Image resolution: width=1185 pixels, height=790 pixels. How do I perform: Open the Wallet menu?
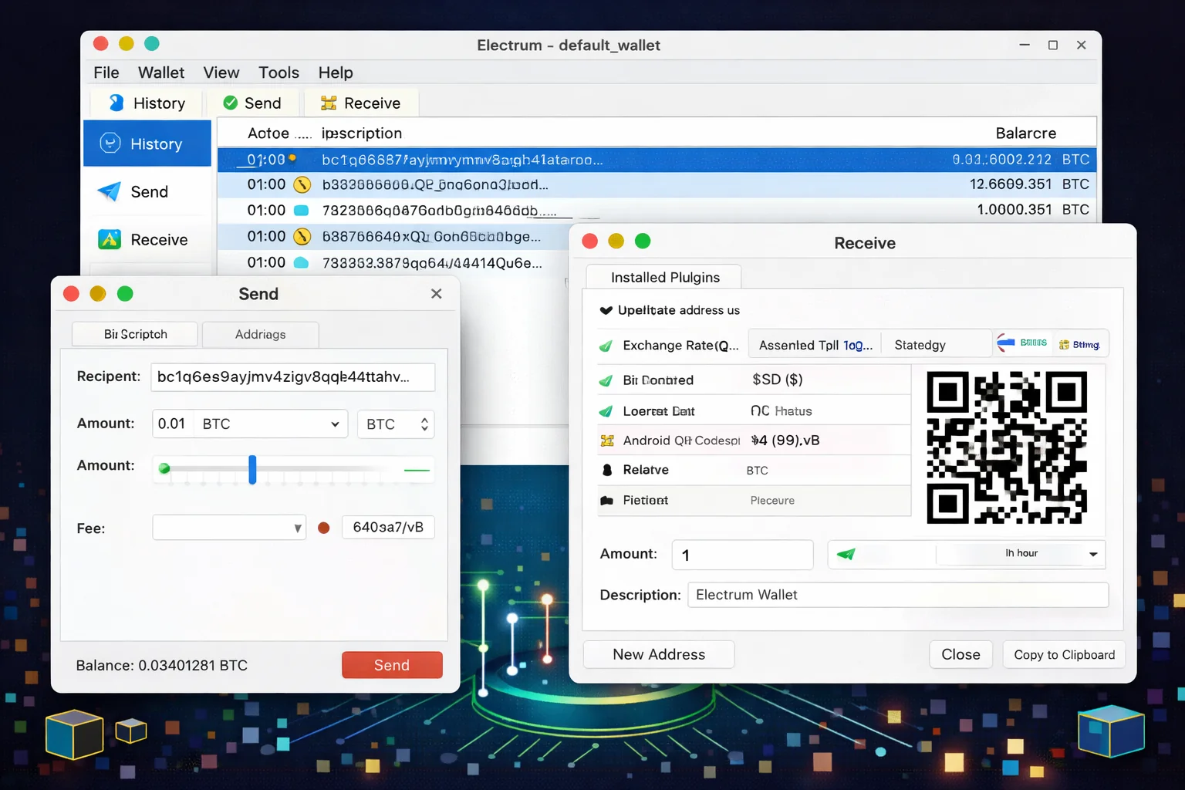[160, 72]
